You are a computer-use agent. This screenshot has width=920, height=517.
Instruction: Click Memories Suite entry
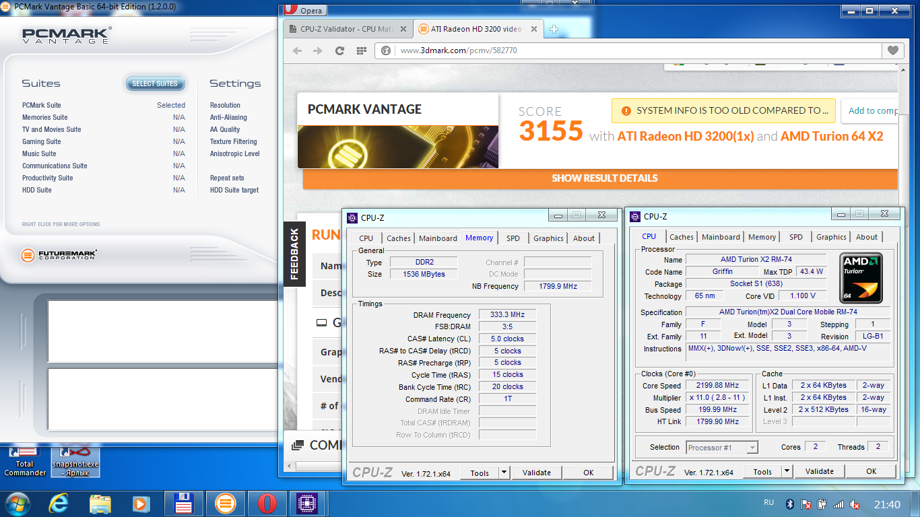tap(45, 117)
